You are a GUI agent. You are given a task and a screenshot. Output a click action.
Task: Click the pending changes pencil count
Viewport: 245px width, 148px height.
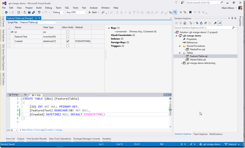tap(193, 144)
